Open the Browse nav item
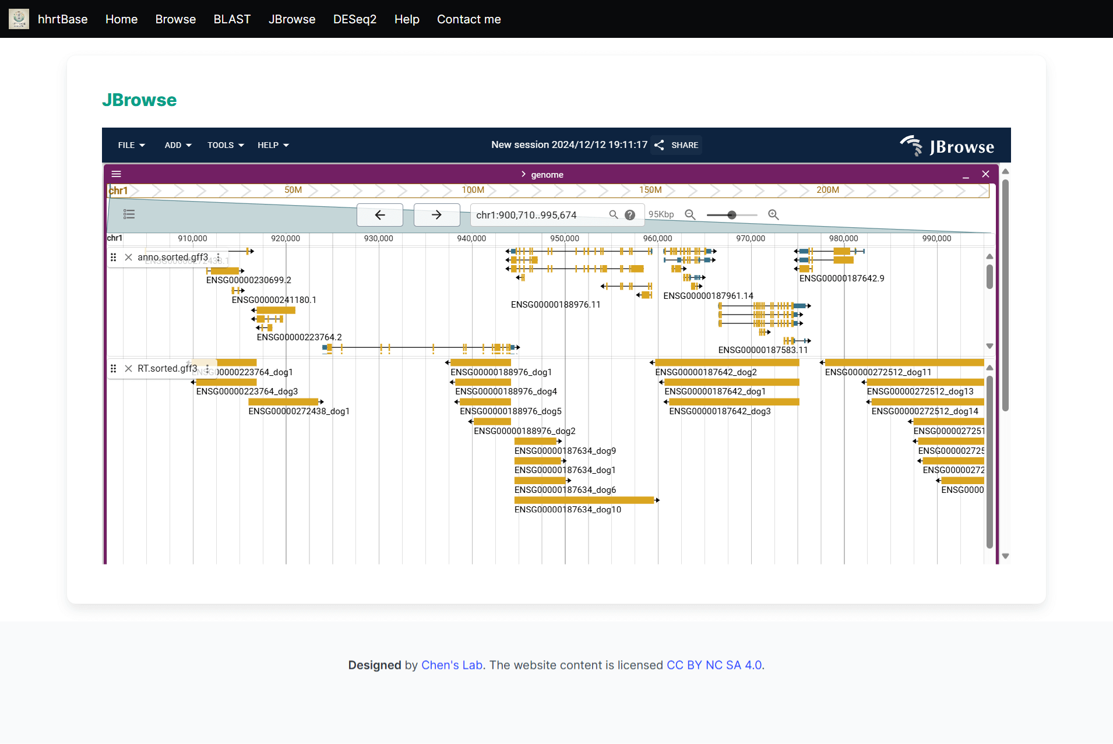 click(175, 19)
